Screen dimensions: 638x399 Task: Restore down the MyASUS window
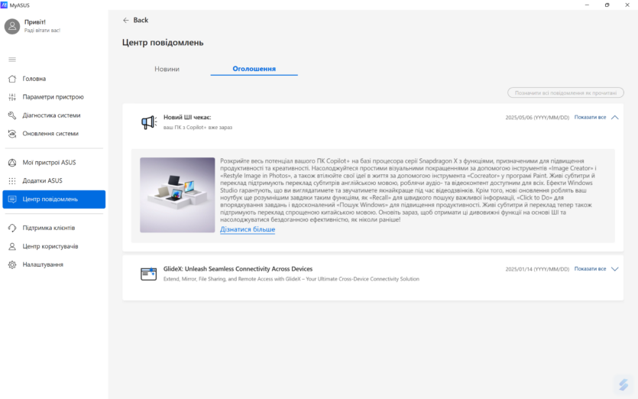[x=607, y=5]
